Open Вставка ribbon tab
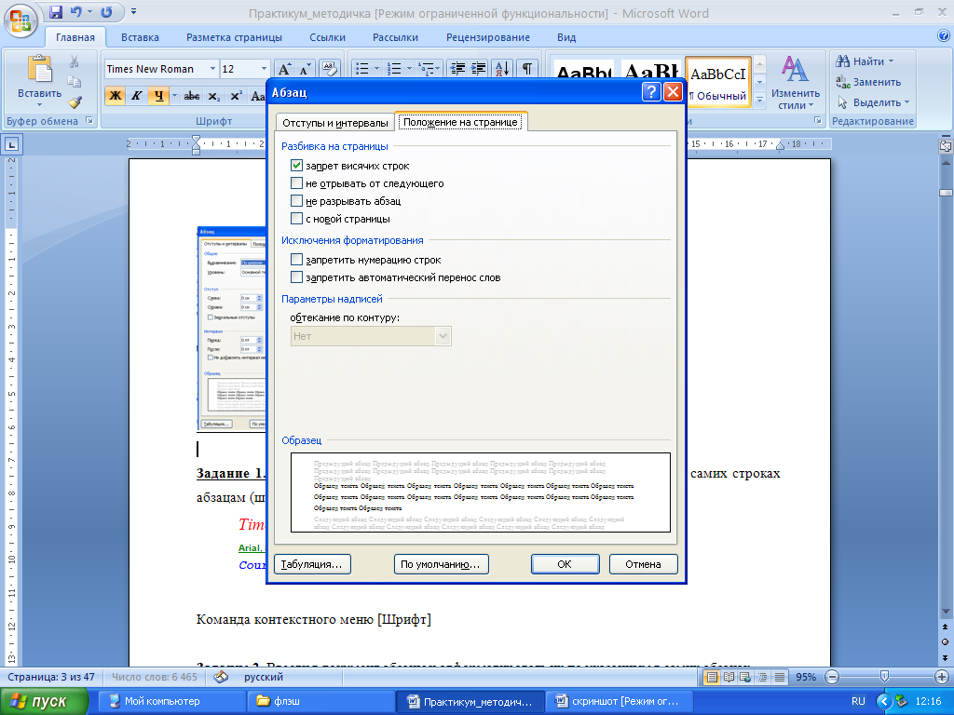This screenshot has width=954, height=715. 140,37
